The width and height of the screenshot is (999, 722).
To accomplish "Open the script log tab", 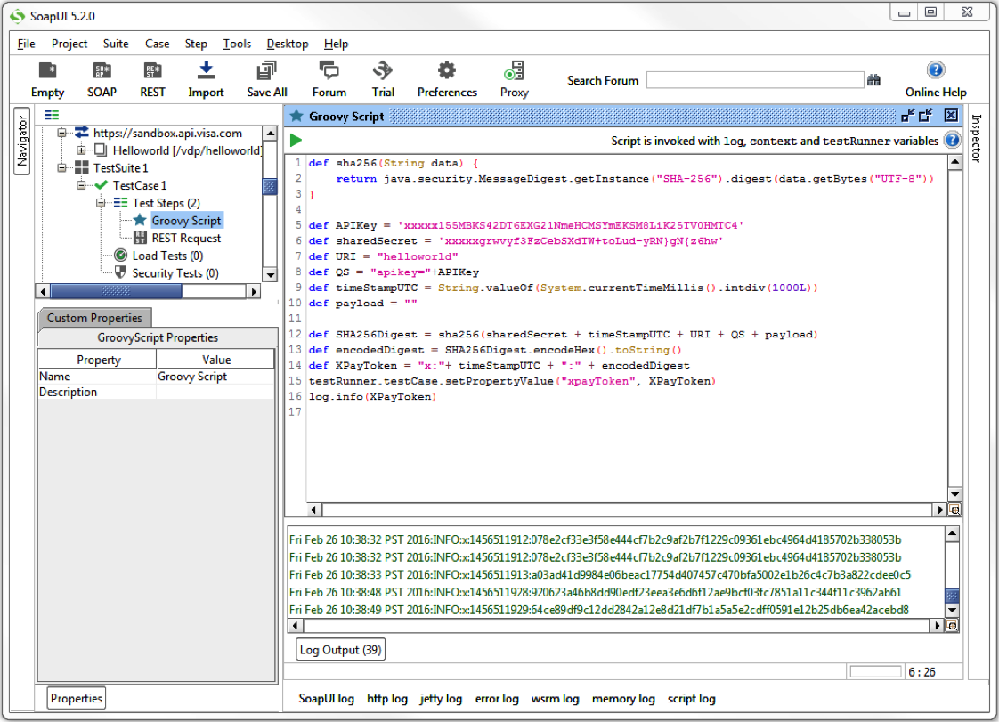I will pyautogui.click(x=691, y=699).
